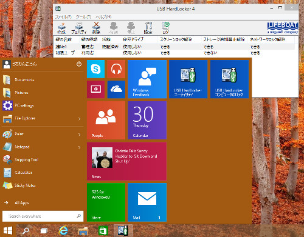Open ファイル(F) menu in USB HardLocker
The image size is (304, 237).
(63, 17)
